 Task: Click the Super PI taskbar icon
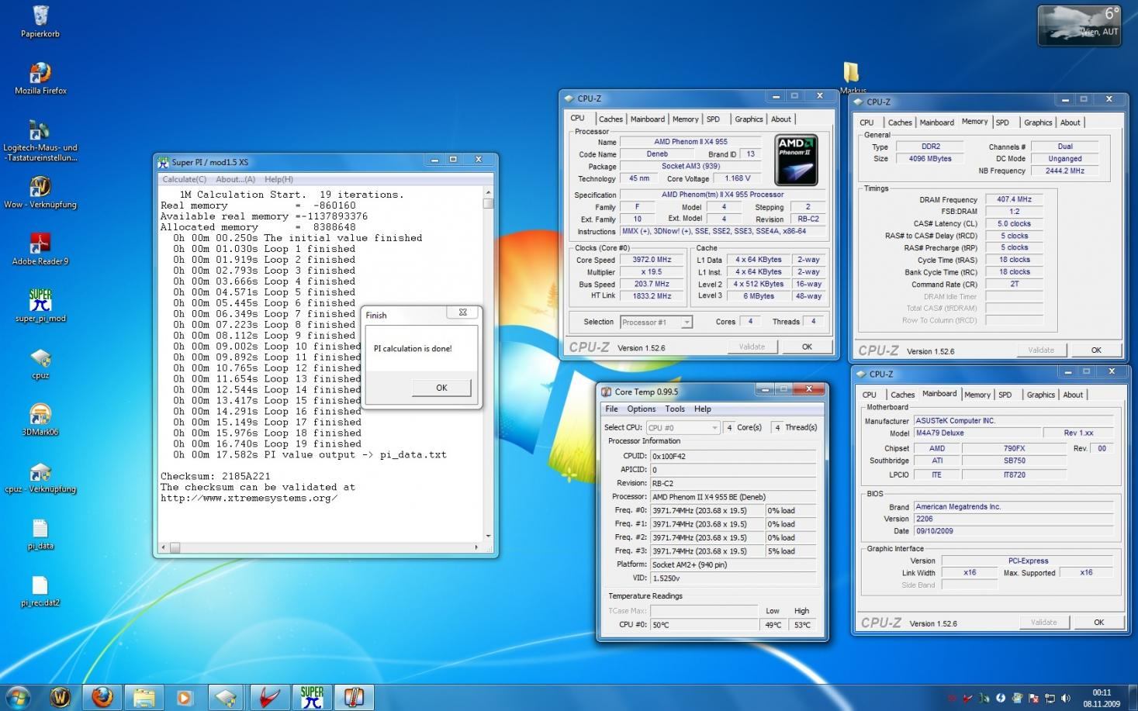pos(312,697)
